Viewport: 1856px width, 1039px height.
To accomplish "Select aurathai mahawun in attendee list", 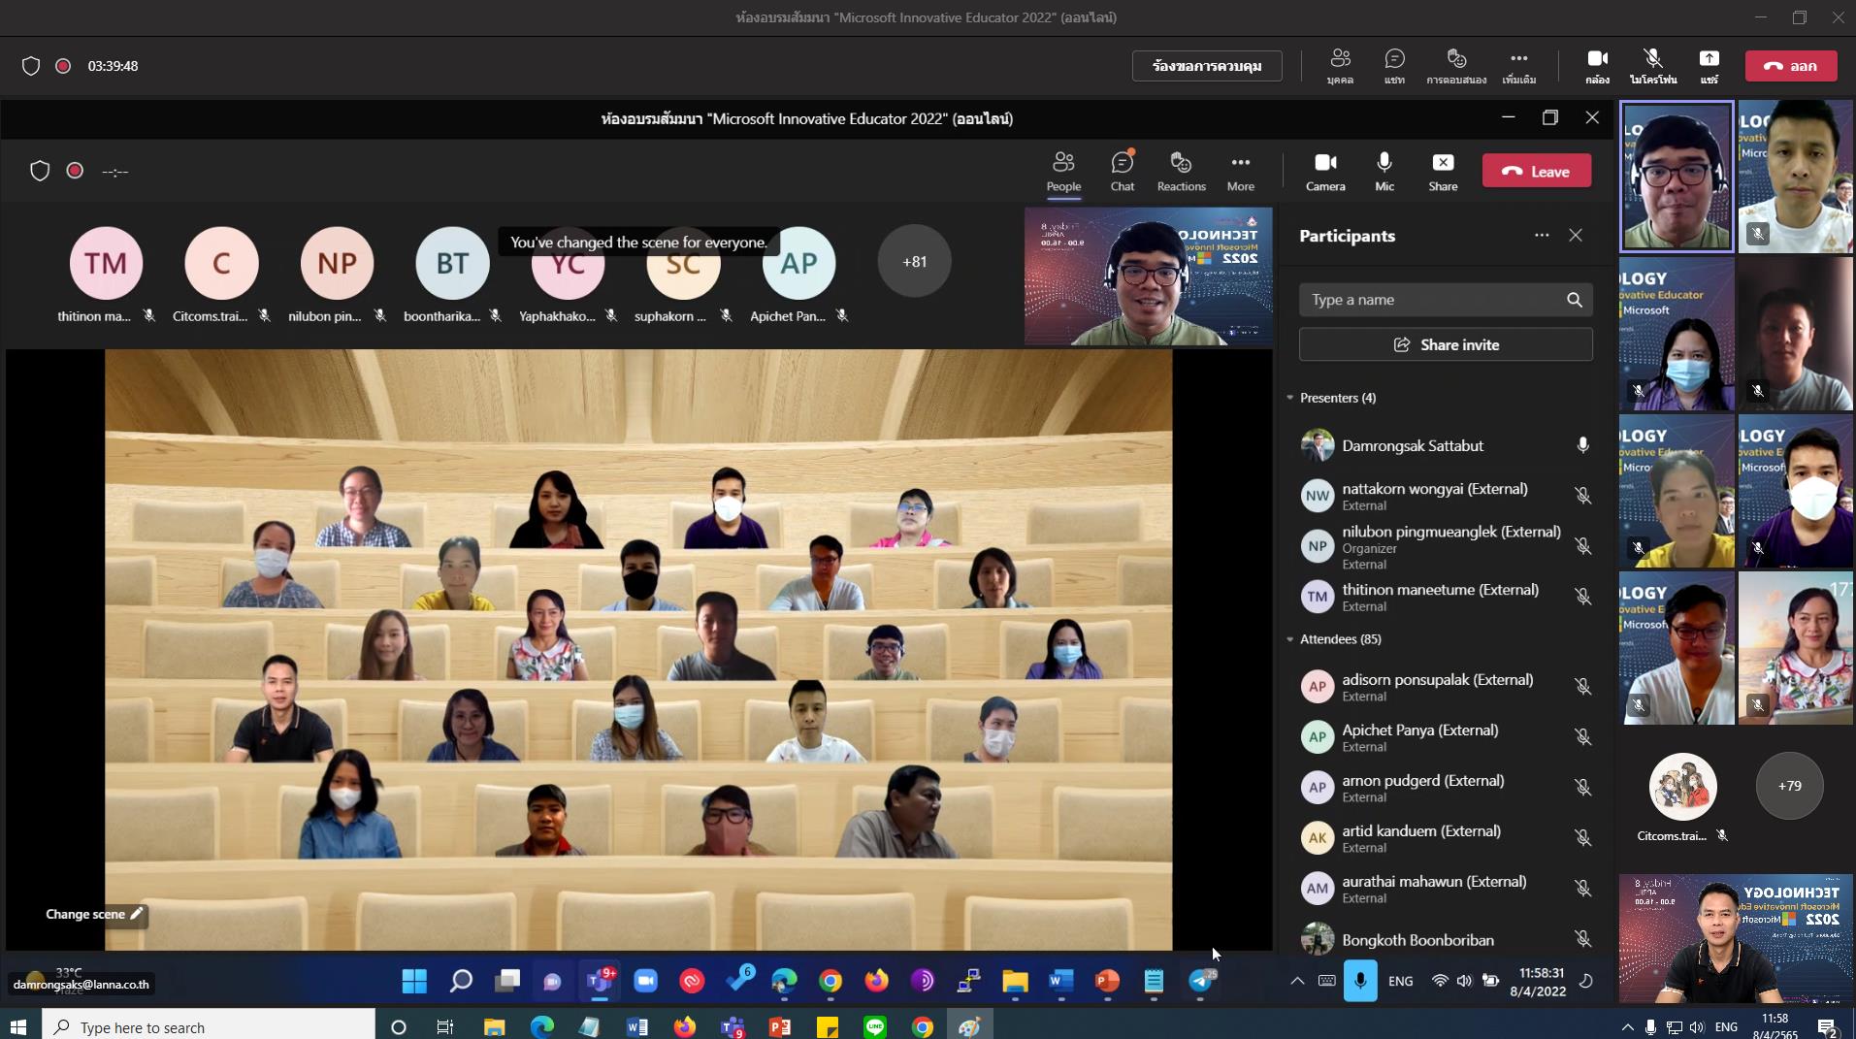I will click(1446, 889).
